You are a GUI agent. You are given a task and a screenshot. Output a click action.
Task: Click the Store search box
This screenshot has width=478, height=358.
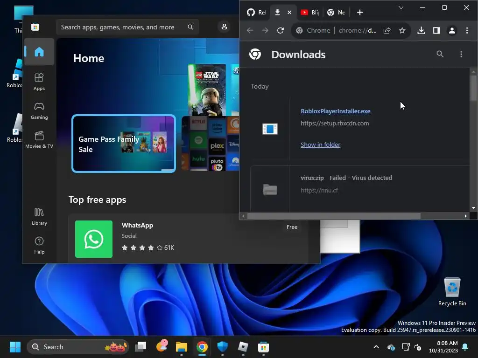pyautogui.click(x=127, y=27)
